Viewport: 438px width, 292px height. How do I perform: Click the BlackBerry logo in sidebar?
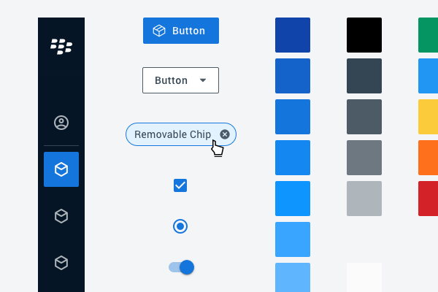click(61, 47)
